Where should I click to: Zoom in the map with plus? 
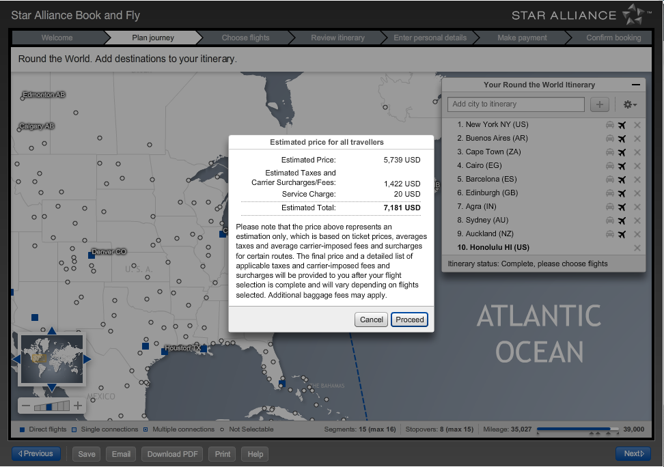[78, 406]
